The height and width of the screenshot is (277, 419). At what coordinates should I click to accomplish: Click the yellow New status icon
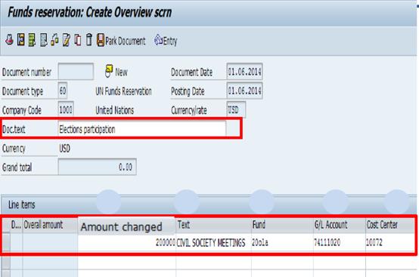[108, 71]
